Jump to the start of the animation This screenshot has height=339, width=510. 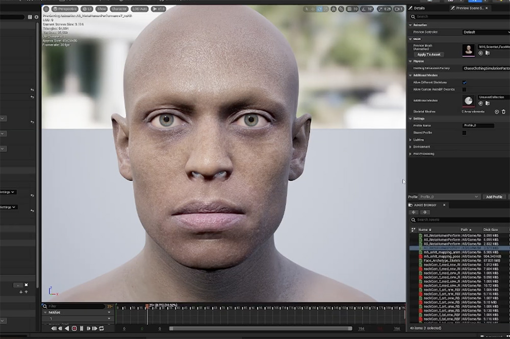pos(54,329)
